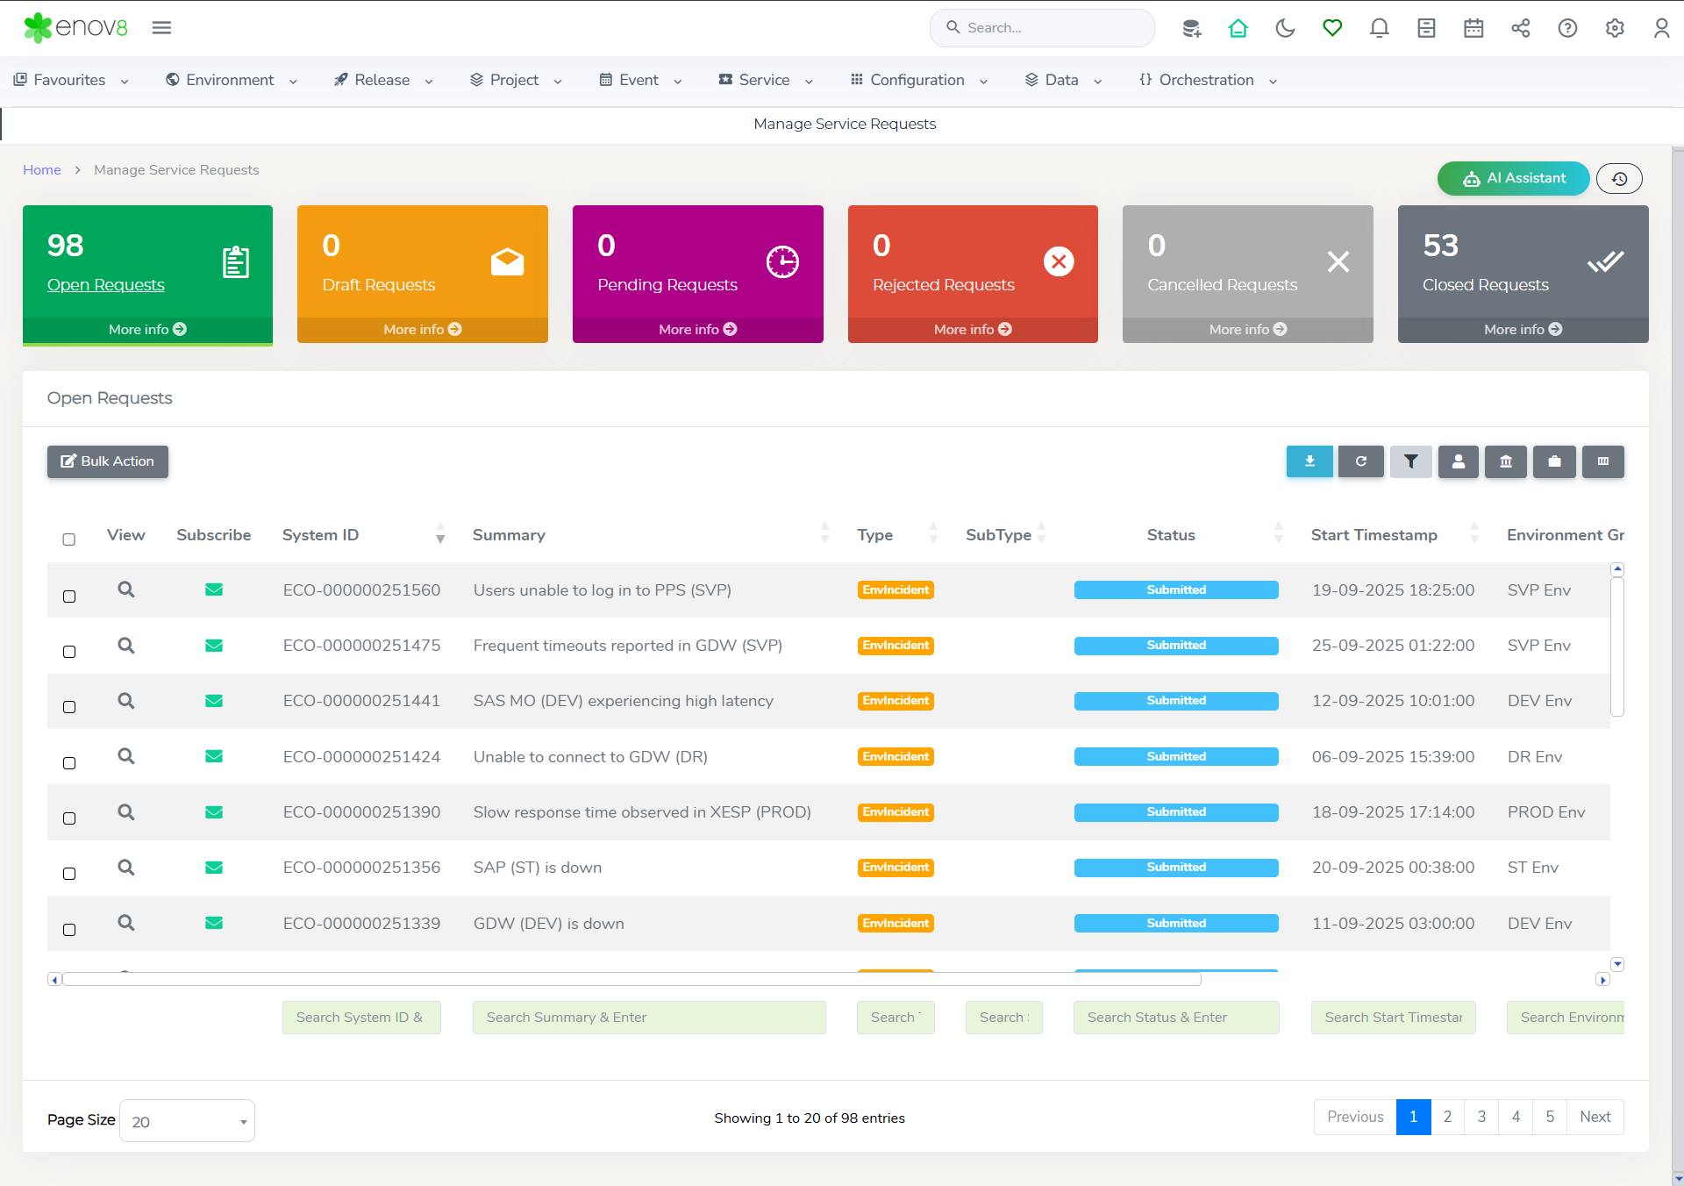Click the Bulk Action button

click(x=107, y=461)
